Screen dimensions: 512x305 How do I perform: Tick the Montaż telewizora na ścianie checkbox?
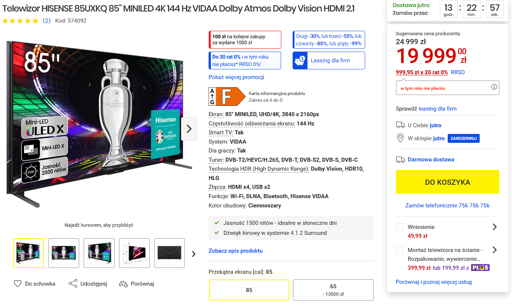400,250
